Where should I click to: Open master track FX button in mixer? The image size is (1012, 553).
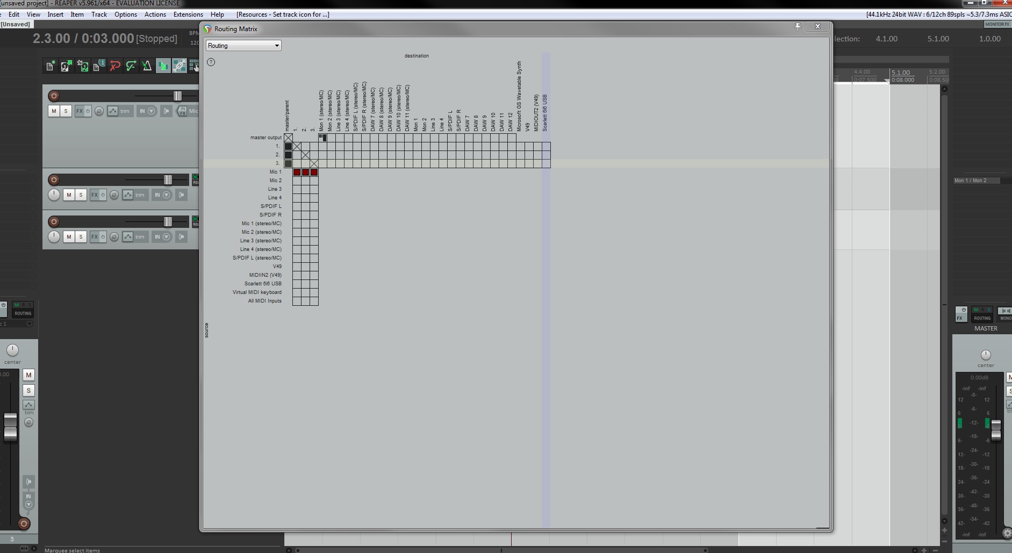point(961,314)
